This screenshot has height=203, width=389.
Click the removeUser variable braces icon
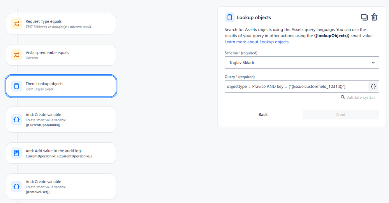[x=16, y=187]
